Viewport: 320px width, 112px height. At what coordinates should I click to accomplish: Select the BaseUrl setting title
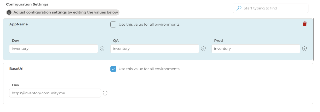18,69
